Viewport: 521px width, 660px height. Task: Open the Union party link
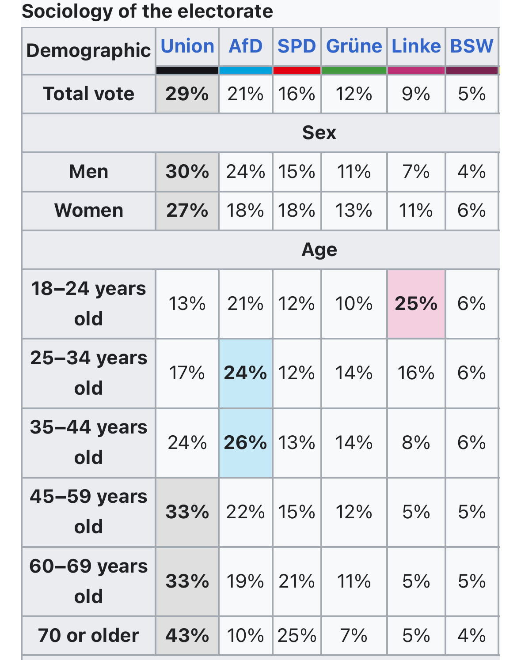point(187,46)
